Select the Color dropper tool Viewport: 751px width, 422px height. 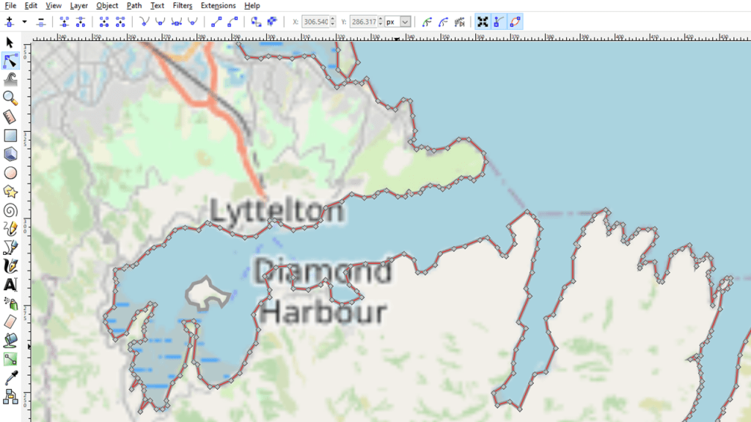(x=10, y=377)
